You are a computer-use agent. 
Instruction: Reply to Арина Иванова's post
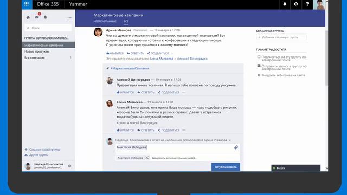click(135, 53)
